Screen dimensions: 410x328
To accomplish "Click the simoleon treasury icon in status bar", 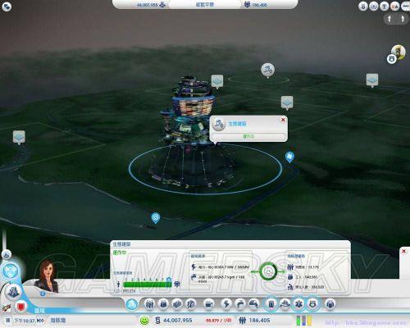I will click(157, 320).
